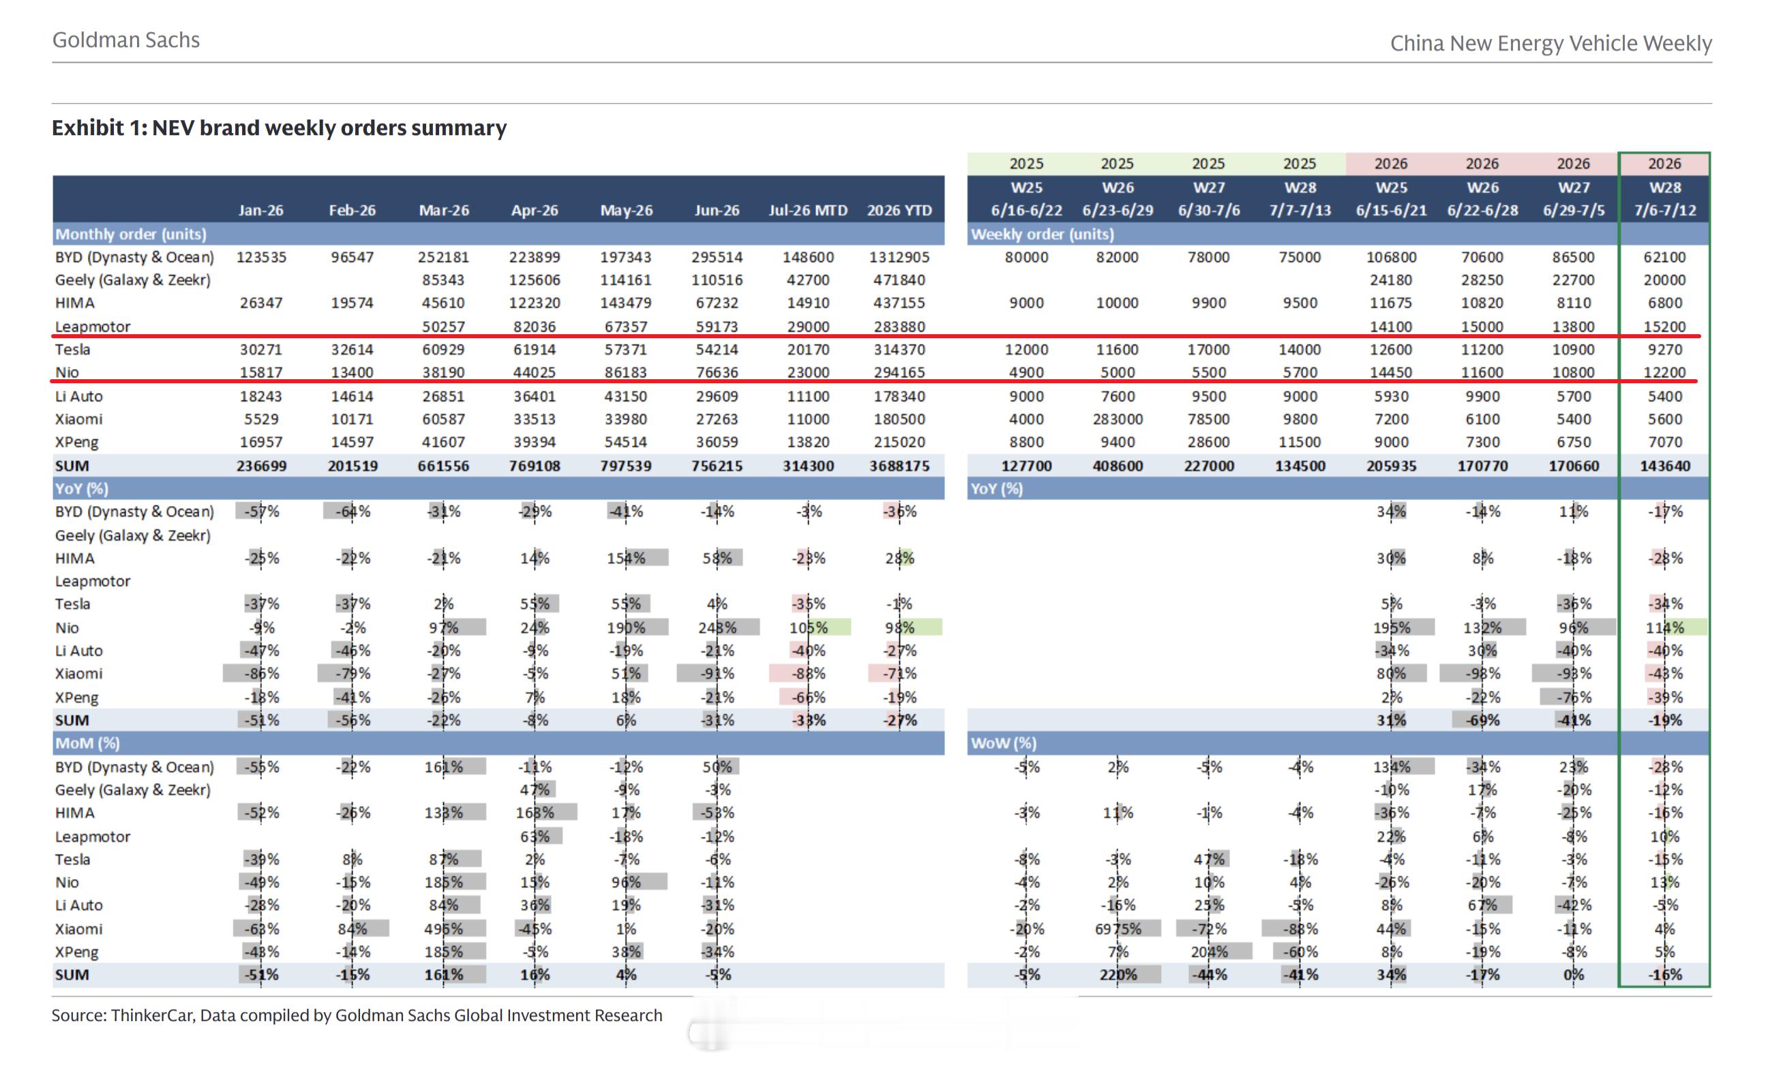Click the 2026 YTD column header
The width and height of the screenshot is (1766, 1068).
pos(899,210)
